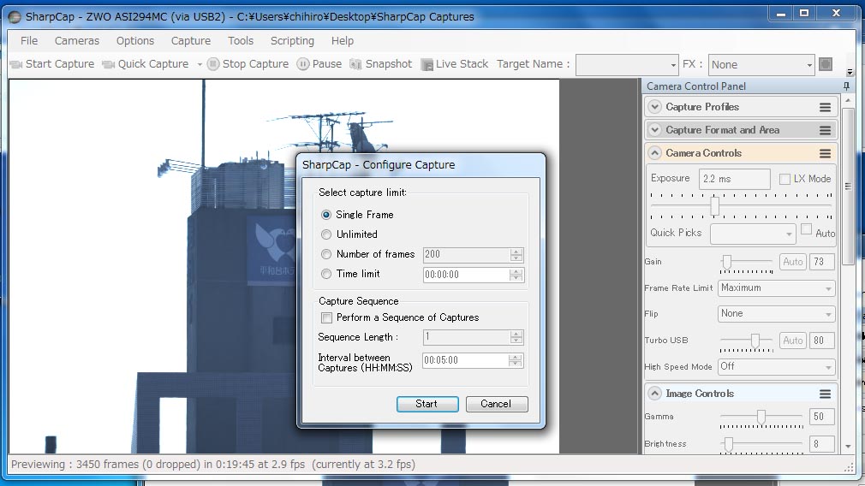The image size is (865, 486).
Task: Open the High Speed Mode dropdown
Action: click(x=776, y=367)
